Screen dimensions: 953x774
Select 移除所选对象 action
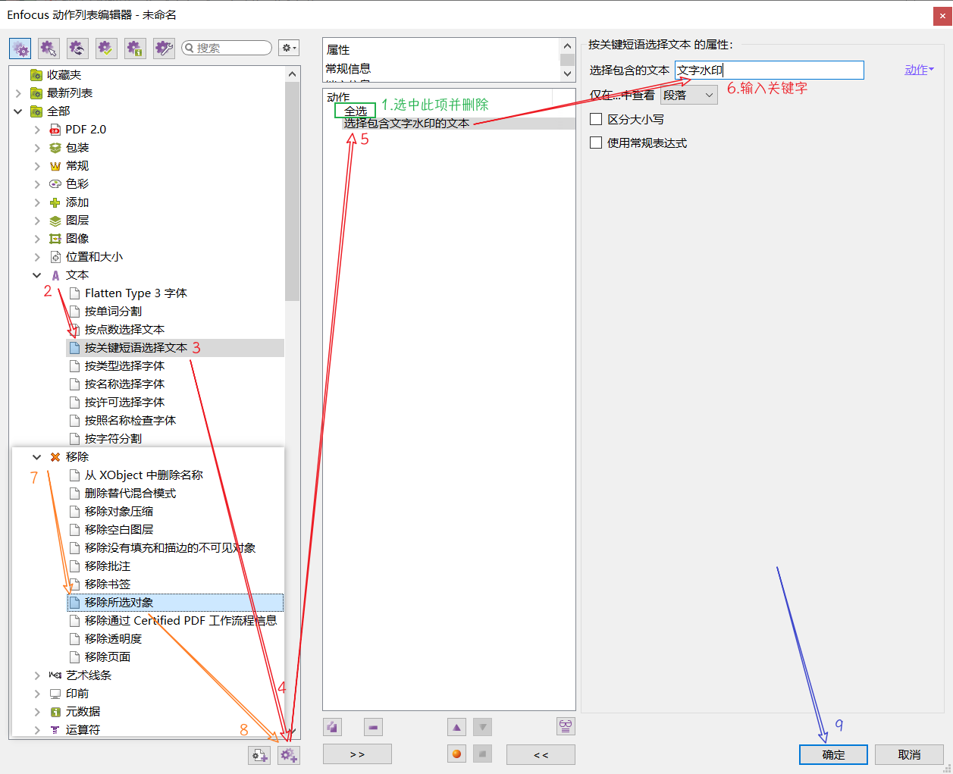point(119,603)
